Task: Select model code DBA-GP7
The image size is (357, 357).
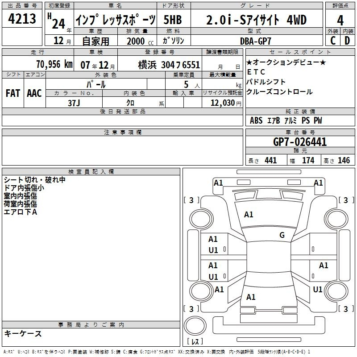Action: click(x=255, y=41)
